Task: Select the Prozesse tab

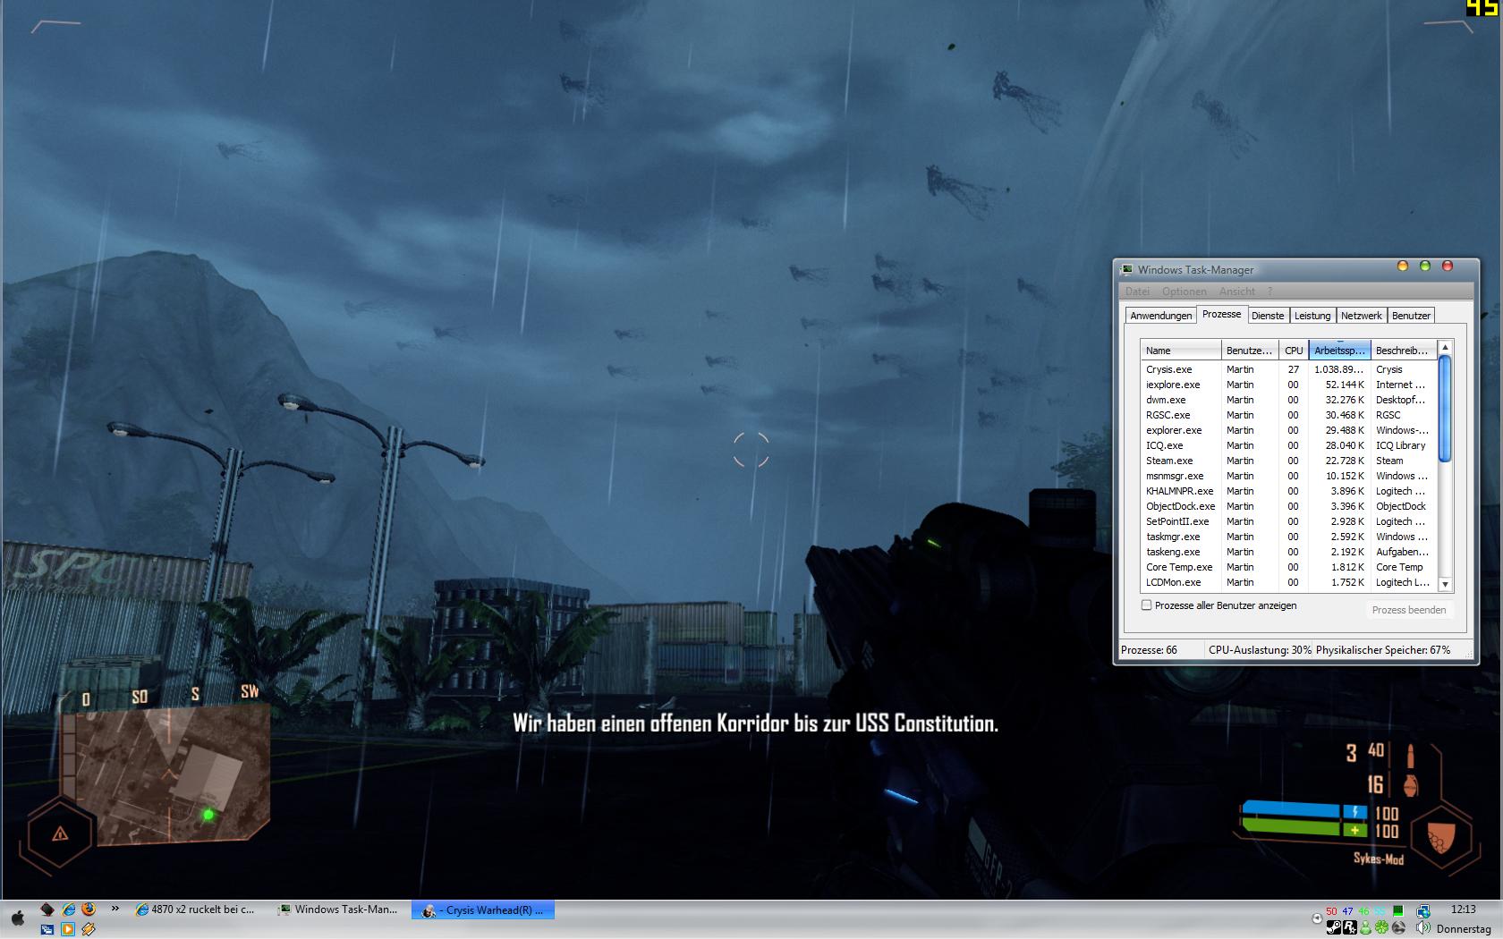Action: pos(1221,314)
